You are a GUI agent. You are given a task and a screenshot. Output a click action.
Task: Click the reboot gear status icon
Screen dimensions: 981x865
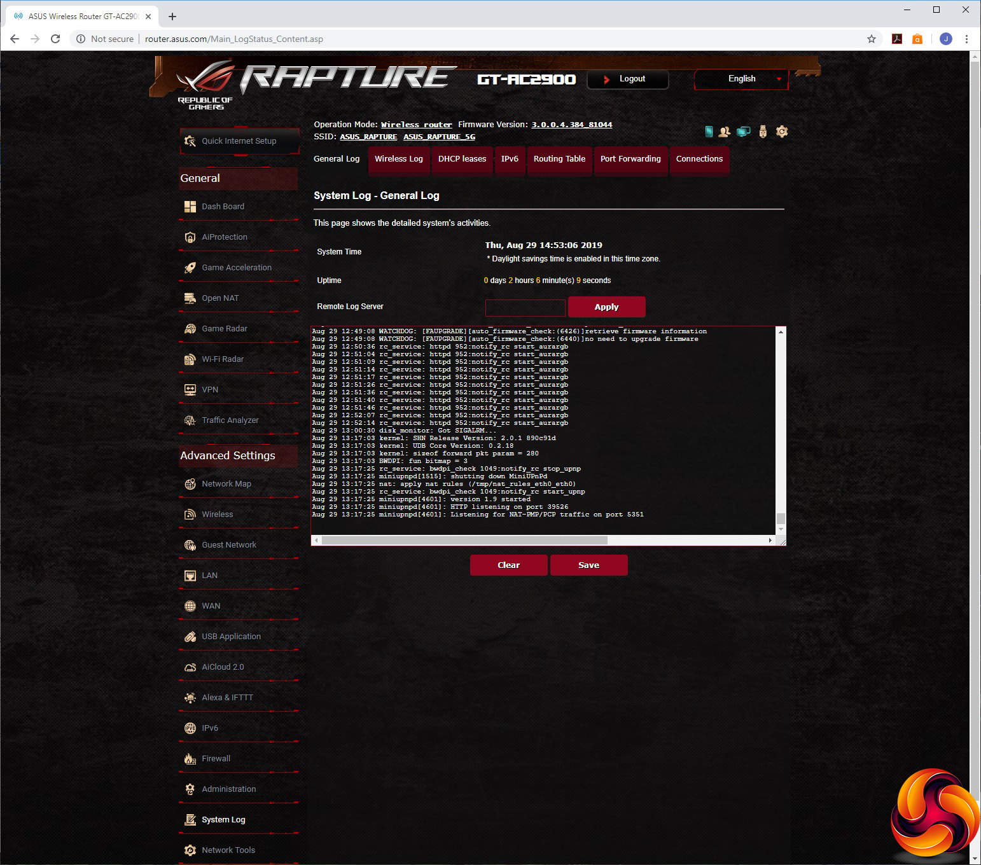(782, 132)
